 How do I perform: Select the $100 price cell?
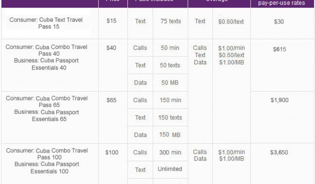111,152
